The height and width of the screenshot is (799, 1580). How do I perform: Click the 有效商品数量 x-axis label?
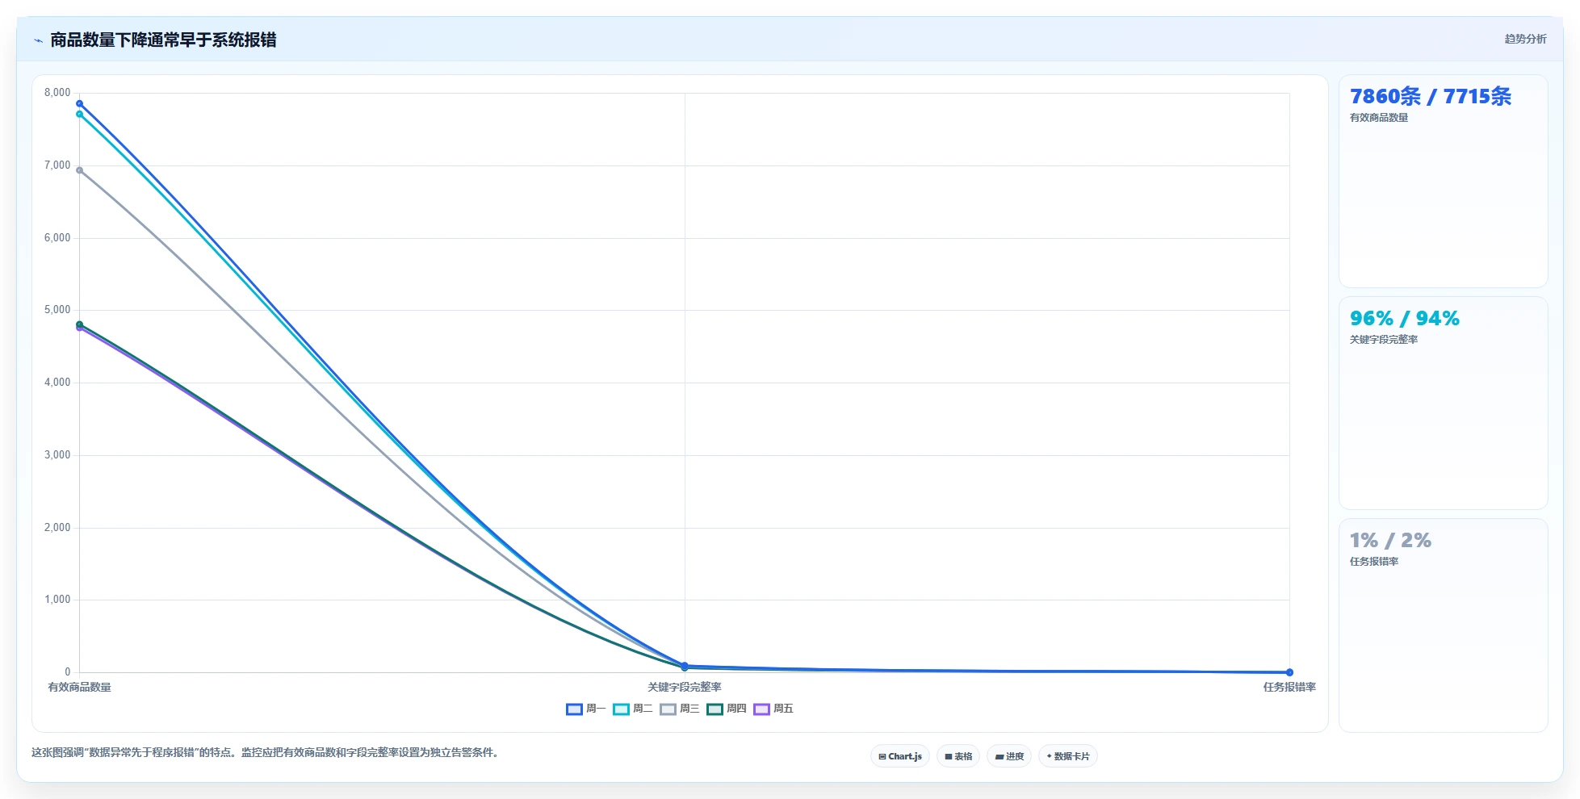(x=79, y=687)
